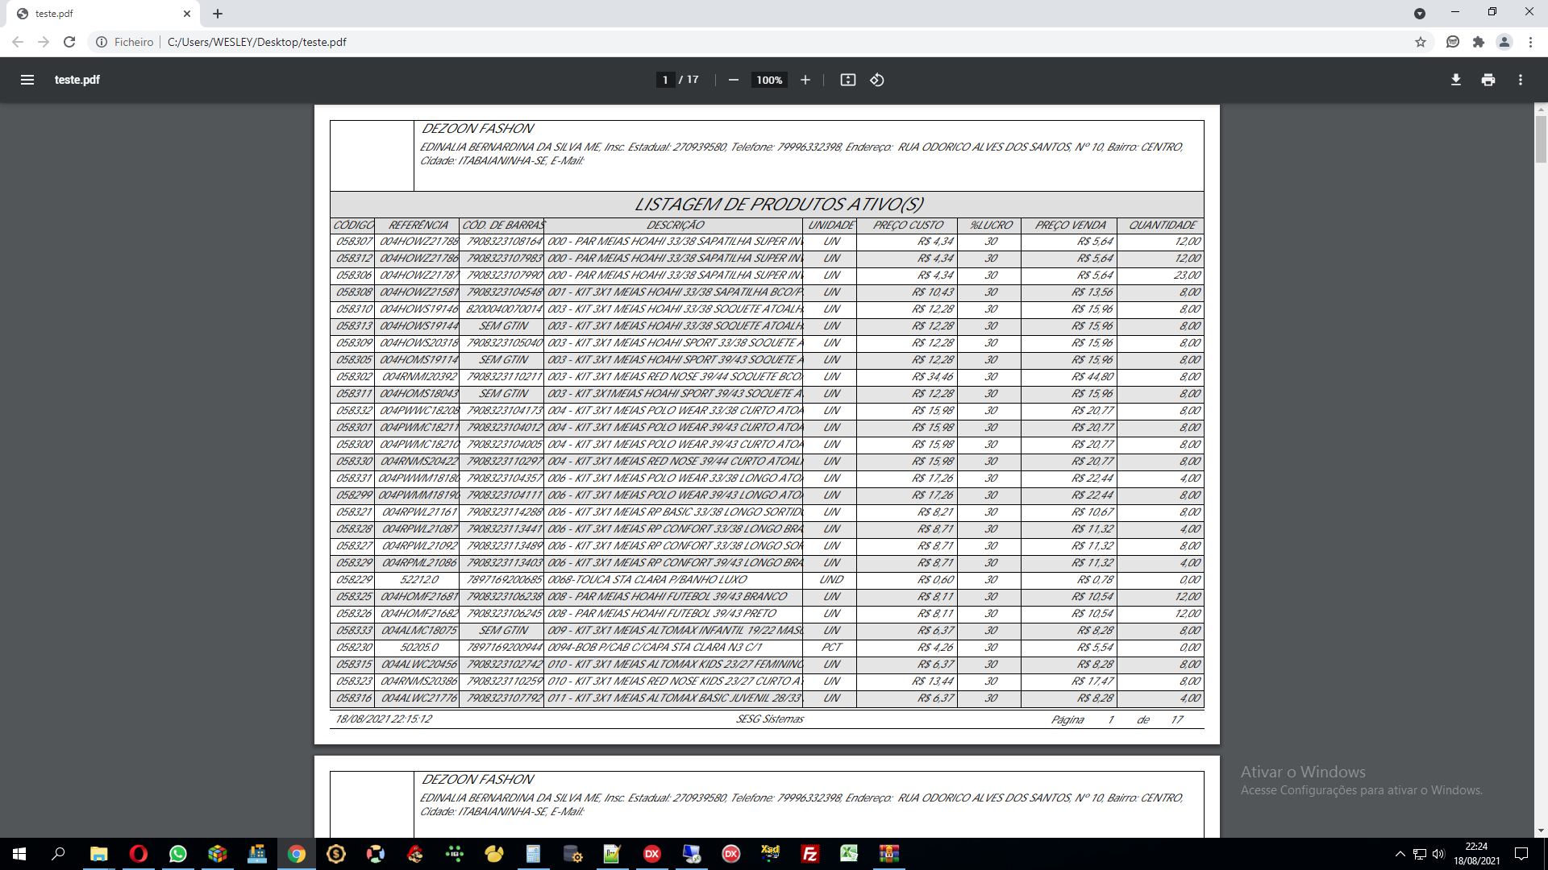Screen dimensions: 1548x870
Task: Open Windows search from taskbar
Action: pyautogui.click(x=58, y=854)
